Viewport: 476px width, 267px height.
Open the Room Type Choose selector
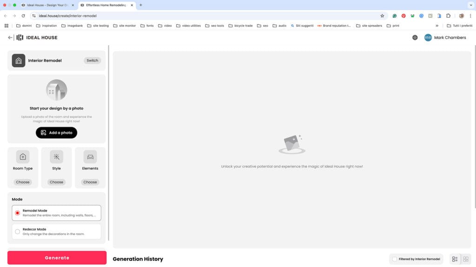[23, 182]
